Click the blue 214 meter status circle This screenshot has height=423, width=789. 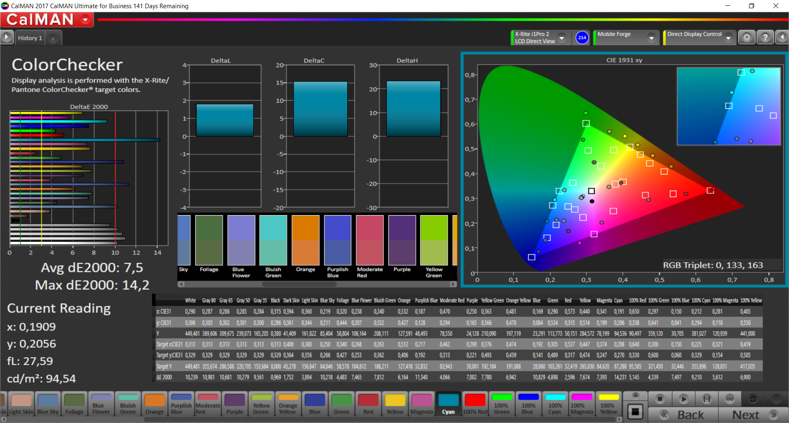point(582,38)
